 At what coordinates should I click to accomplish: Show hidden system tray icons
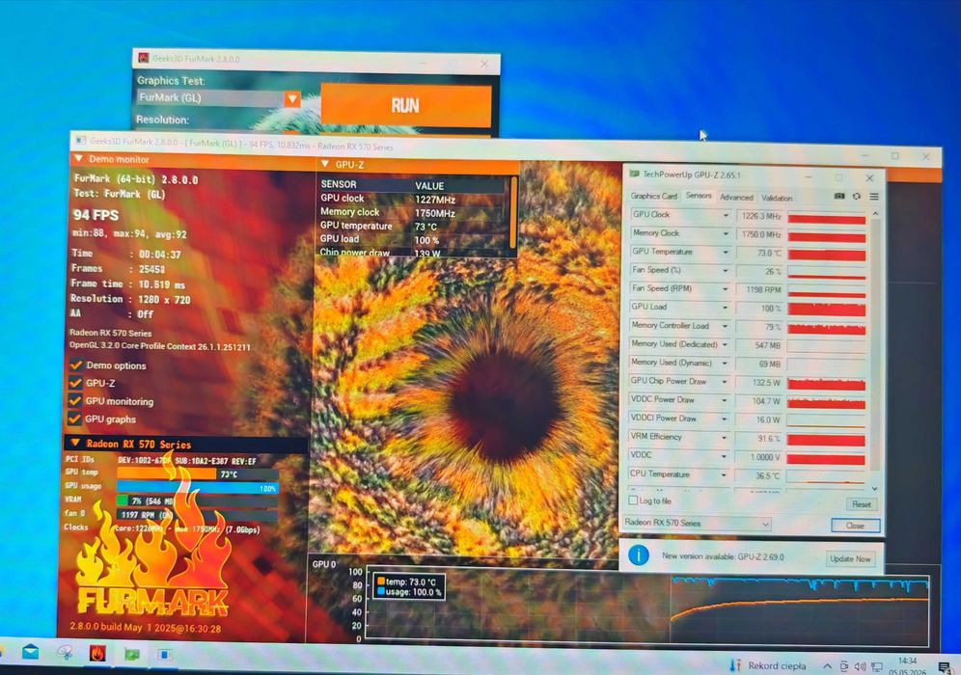[827, 666]
